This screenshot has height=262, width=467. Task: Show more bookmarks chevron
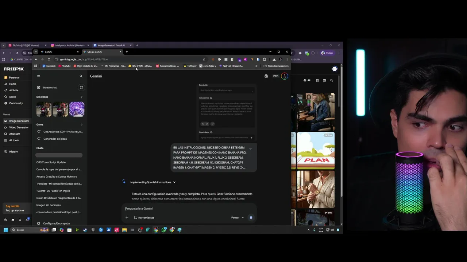tap(256, 66)
